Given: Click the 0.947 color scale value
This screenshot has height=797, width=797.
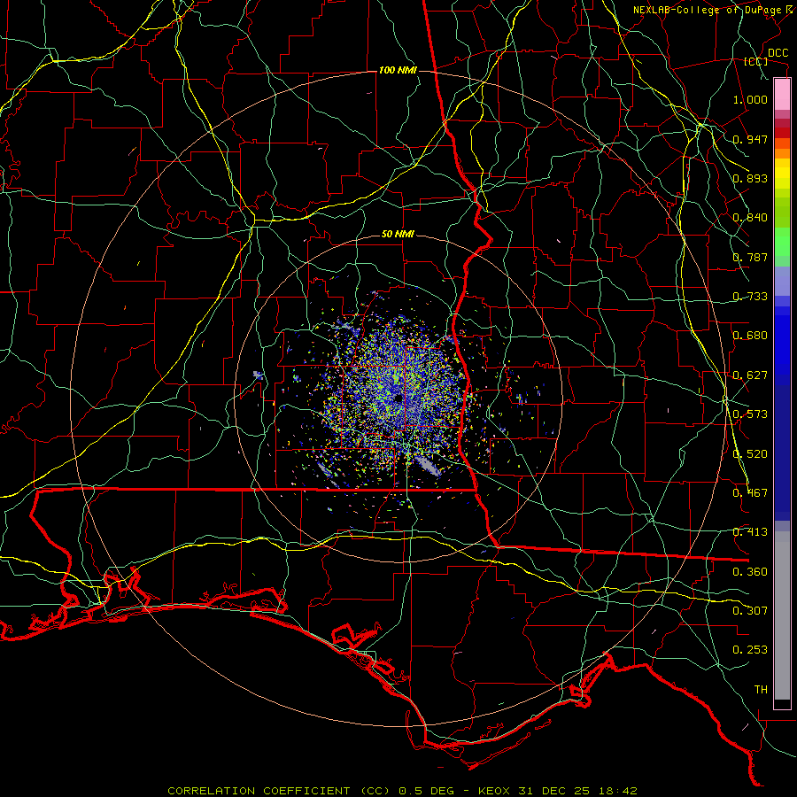Looking at the screenshot, I should (x=750, y=139).
